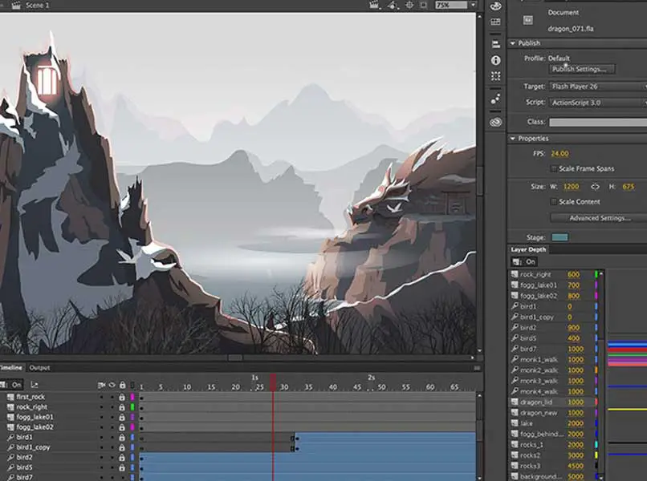The image size is (647, 481).
Task: Open the Swatches grid panel icon
Action: (495, 22)
